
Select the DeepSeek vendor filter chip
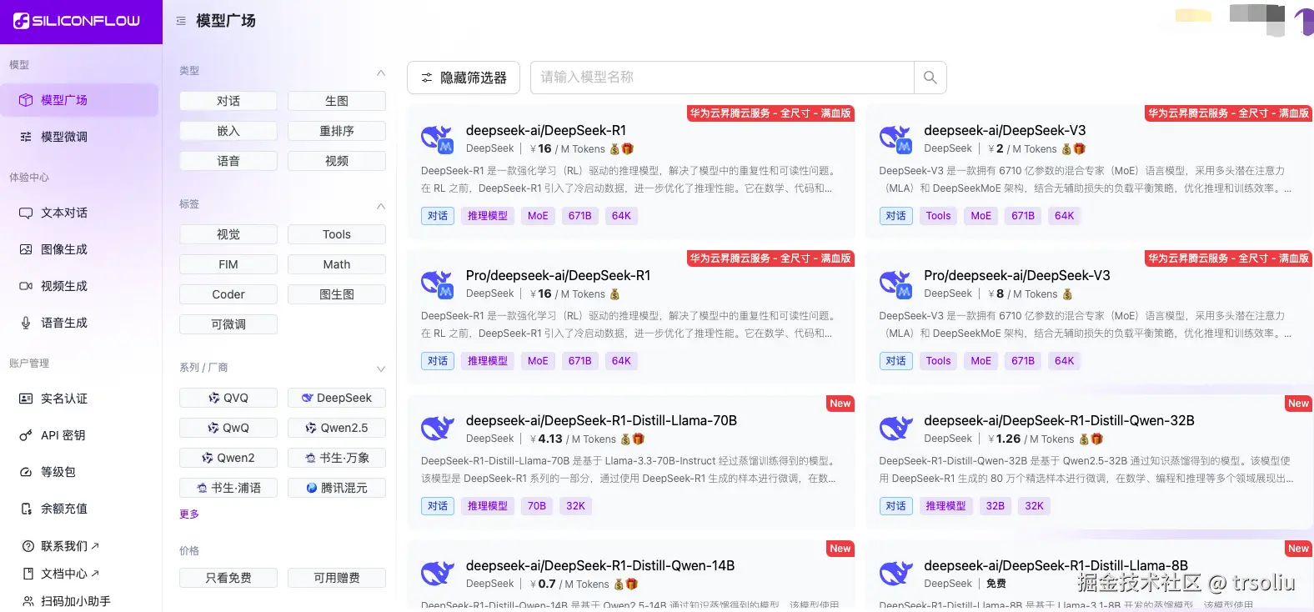[x=336, y=398]
